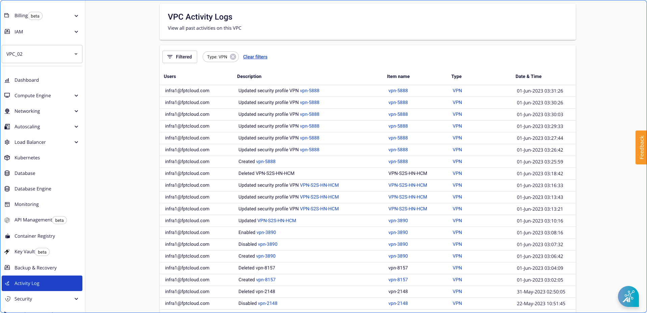Open vpn-3890 link in Enabled row description
This screenshot has width=647, height=313.
click(x=266, y=232)
